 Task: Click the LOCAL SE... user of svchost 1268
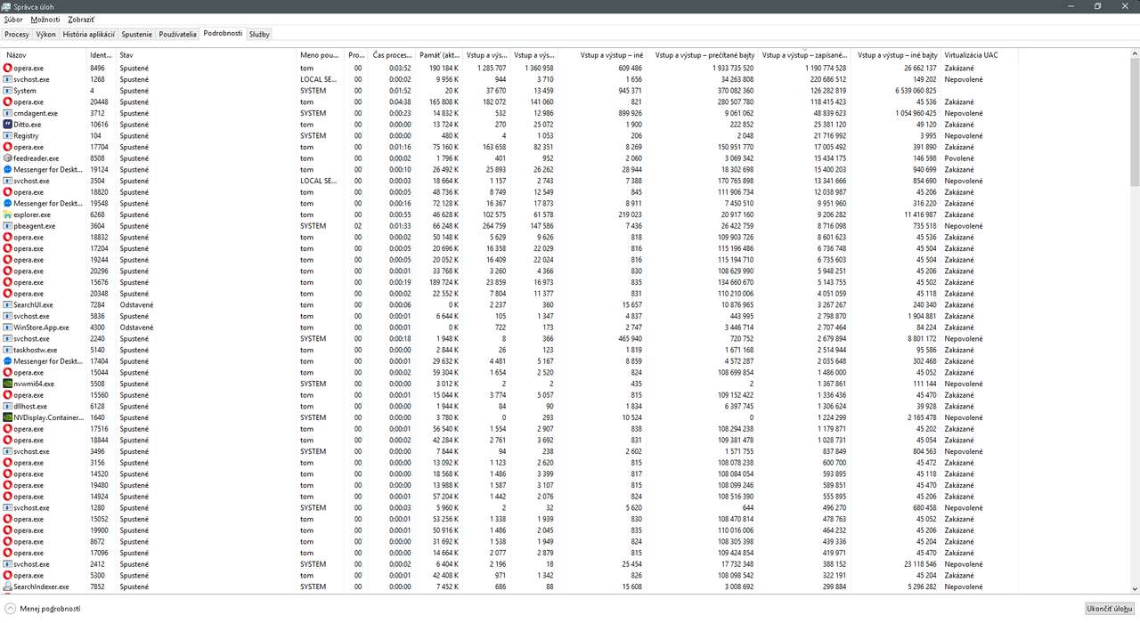[319, 79]
